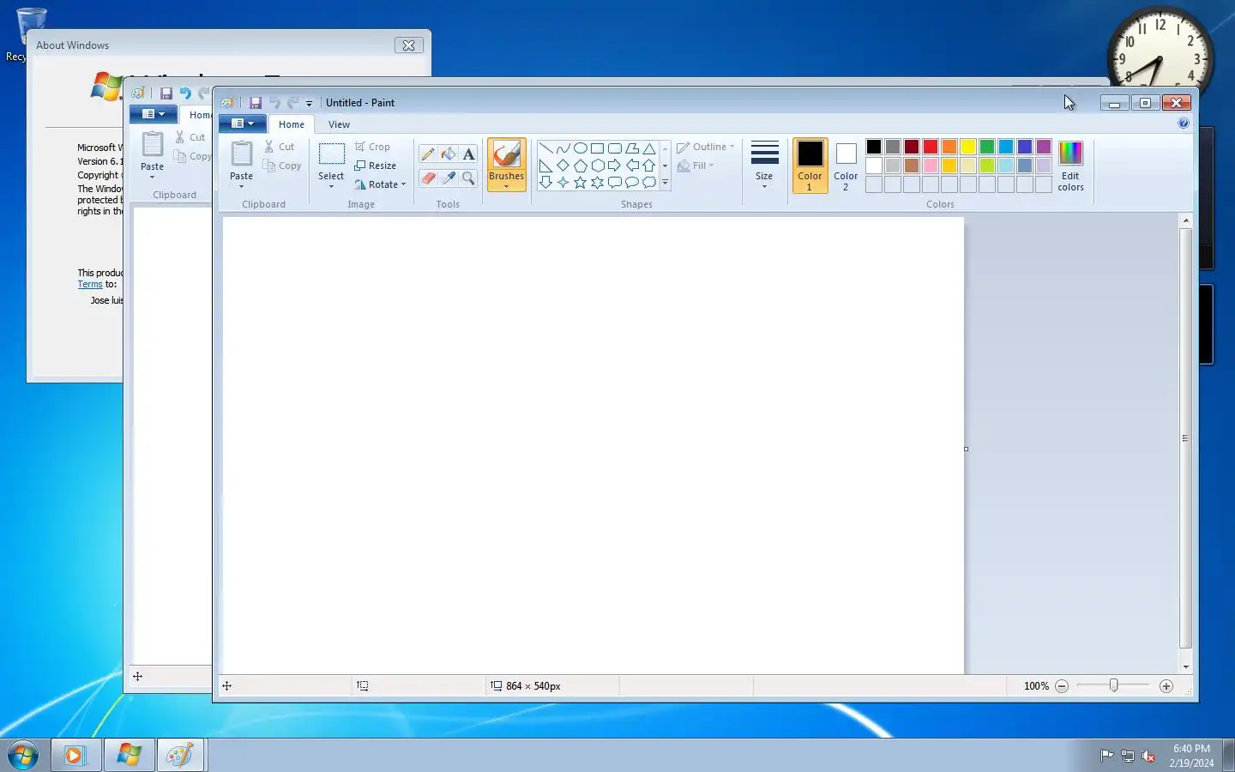Viewport: 1235px width, 772px height.
Task: Click the zoom in plus button
Action: 1166,686
